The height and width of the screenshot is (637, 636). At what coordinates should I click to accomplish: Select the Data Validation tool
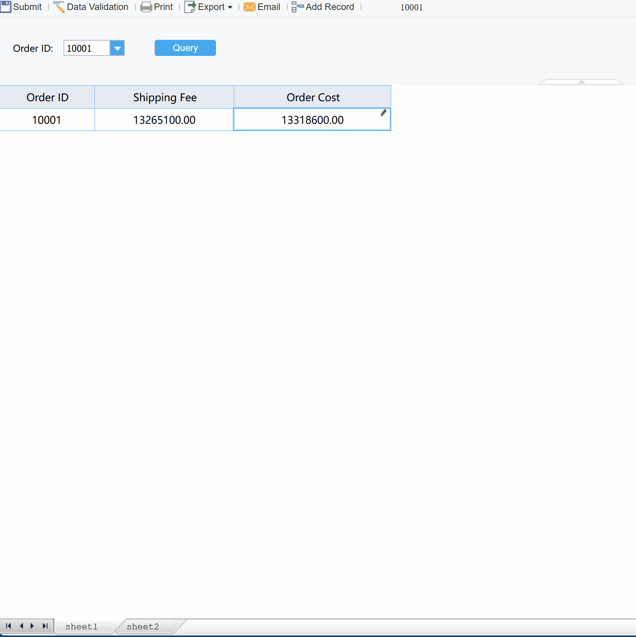pos(59,7)
